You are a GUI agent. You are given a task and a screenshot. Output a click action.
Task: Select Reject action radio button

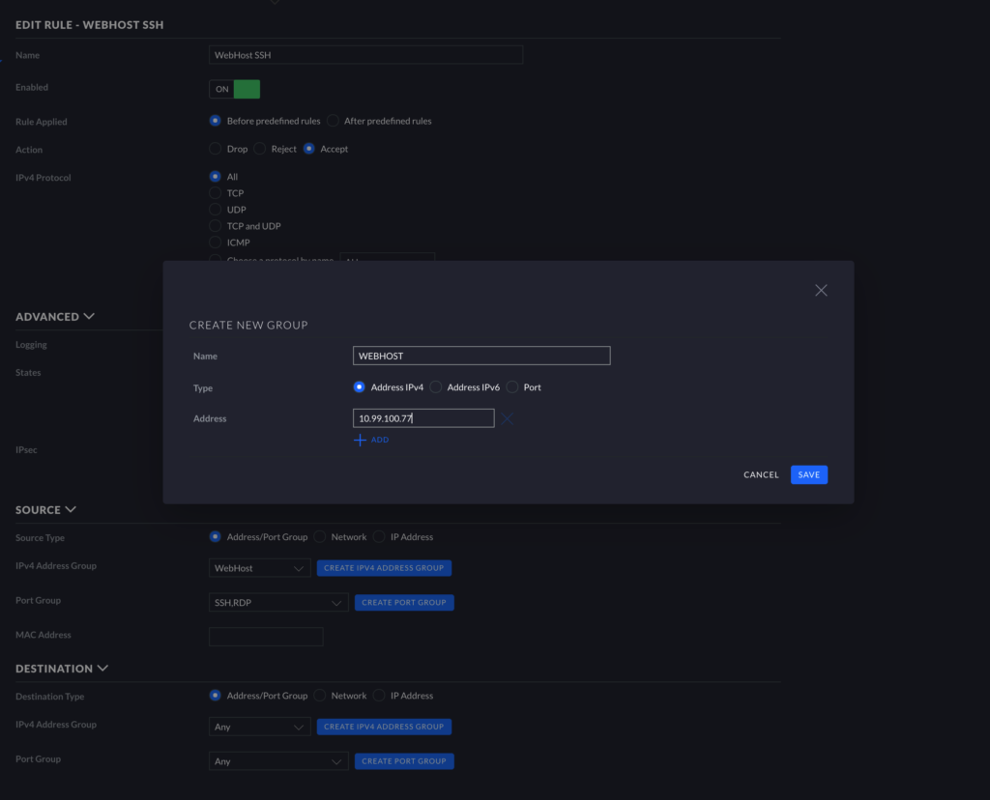click(261, 149)
